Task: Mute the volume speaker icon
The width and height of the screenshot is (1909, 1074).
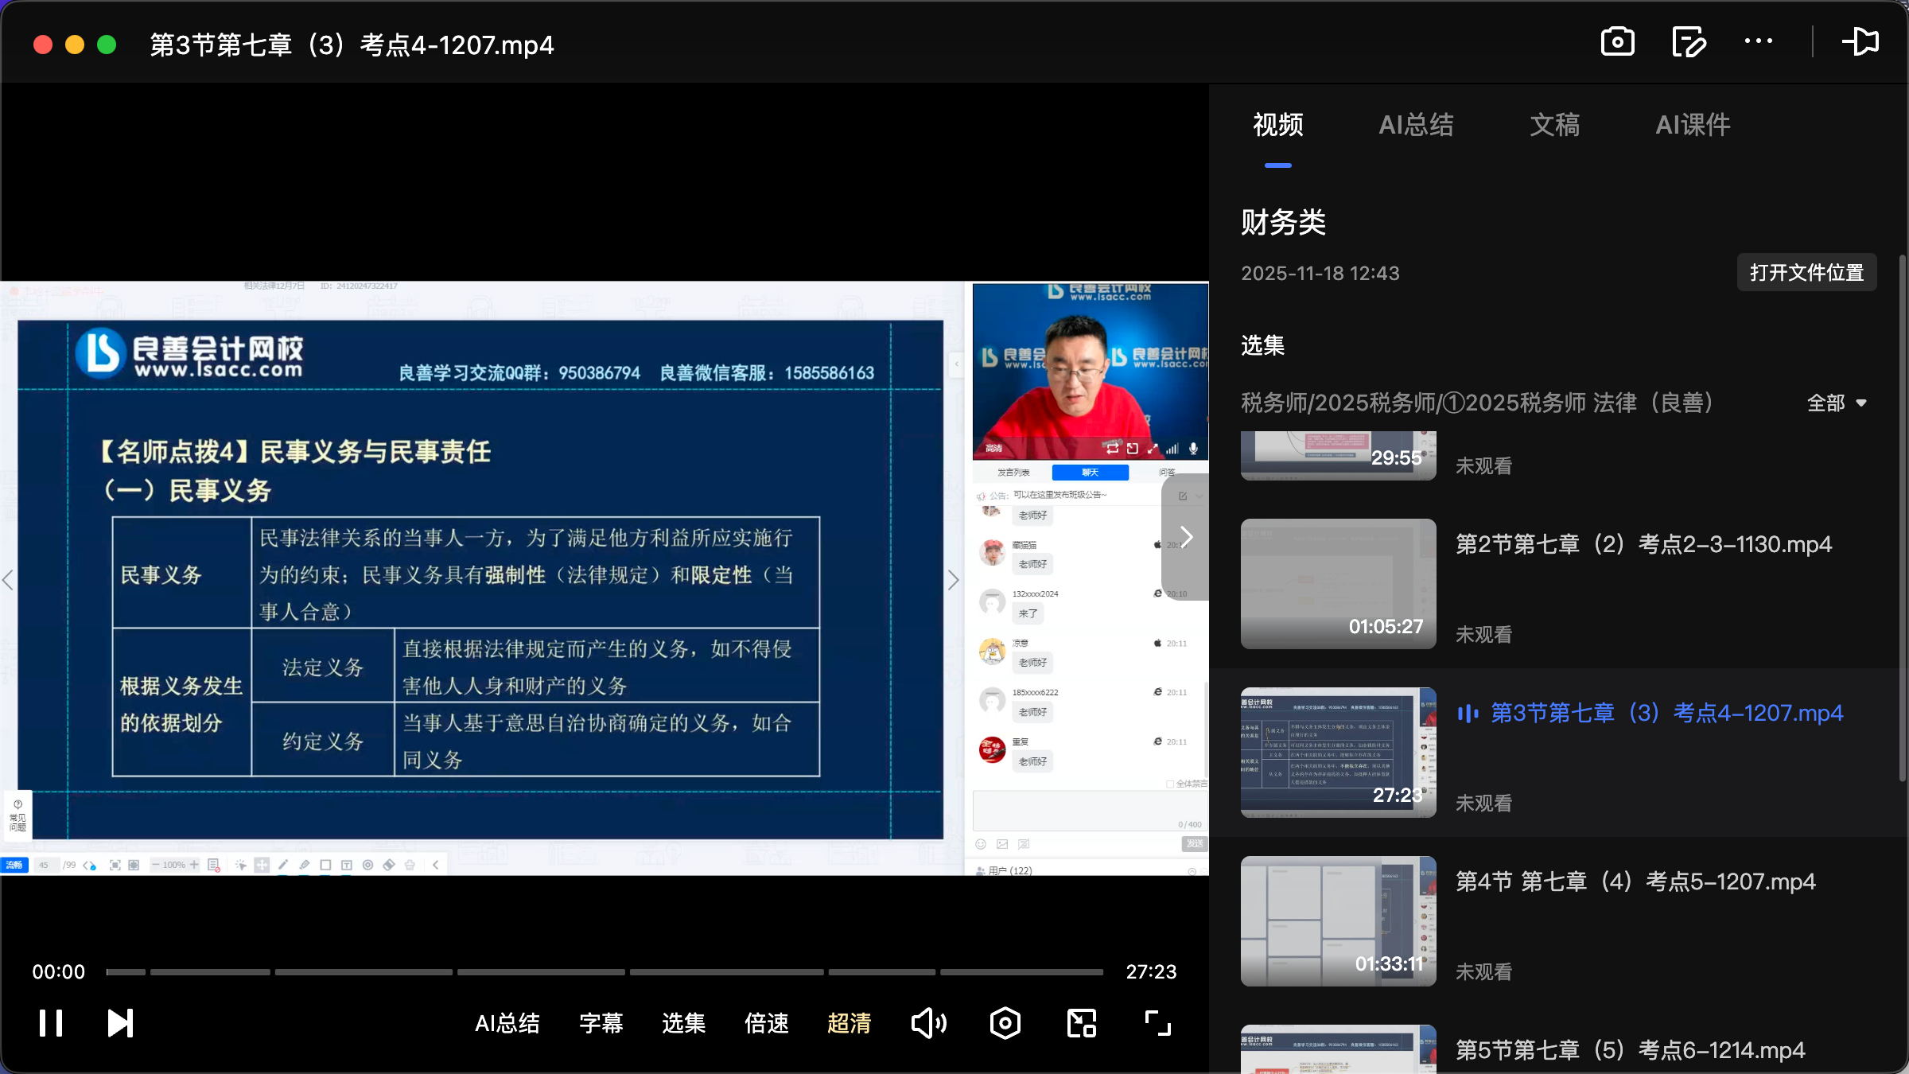Action: (928, 1023)
